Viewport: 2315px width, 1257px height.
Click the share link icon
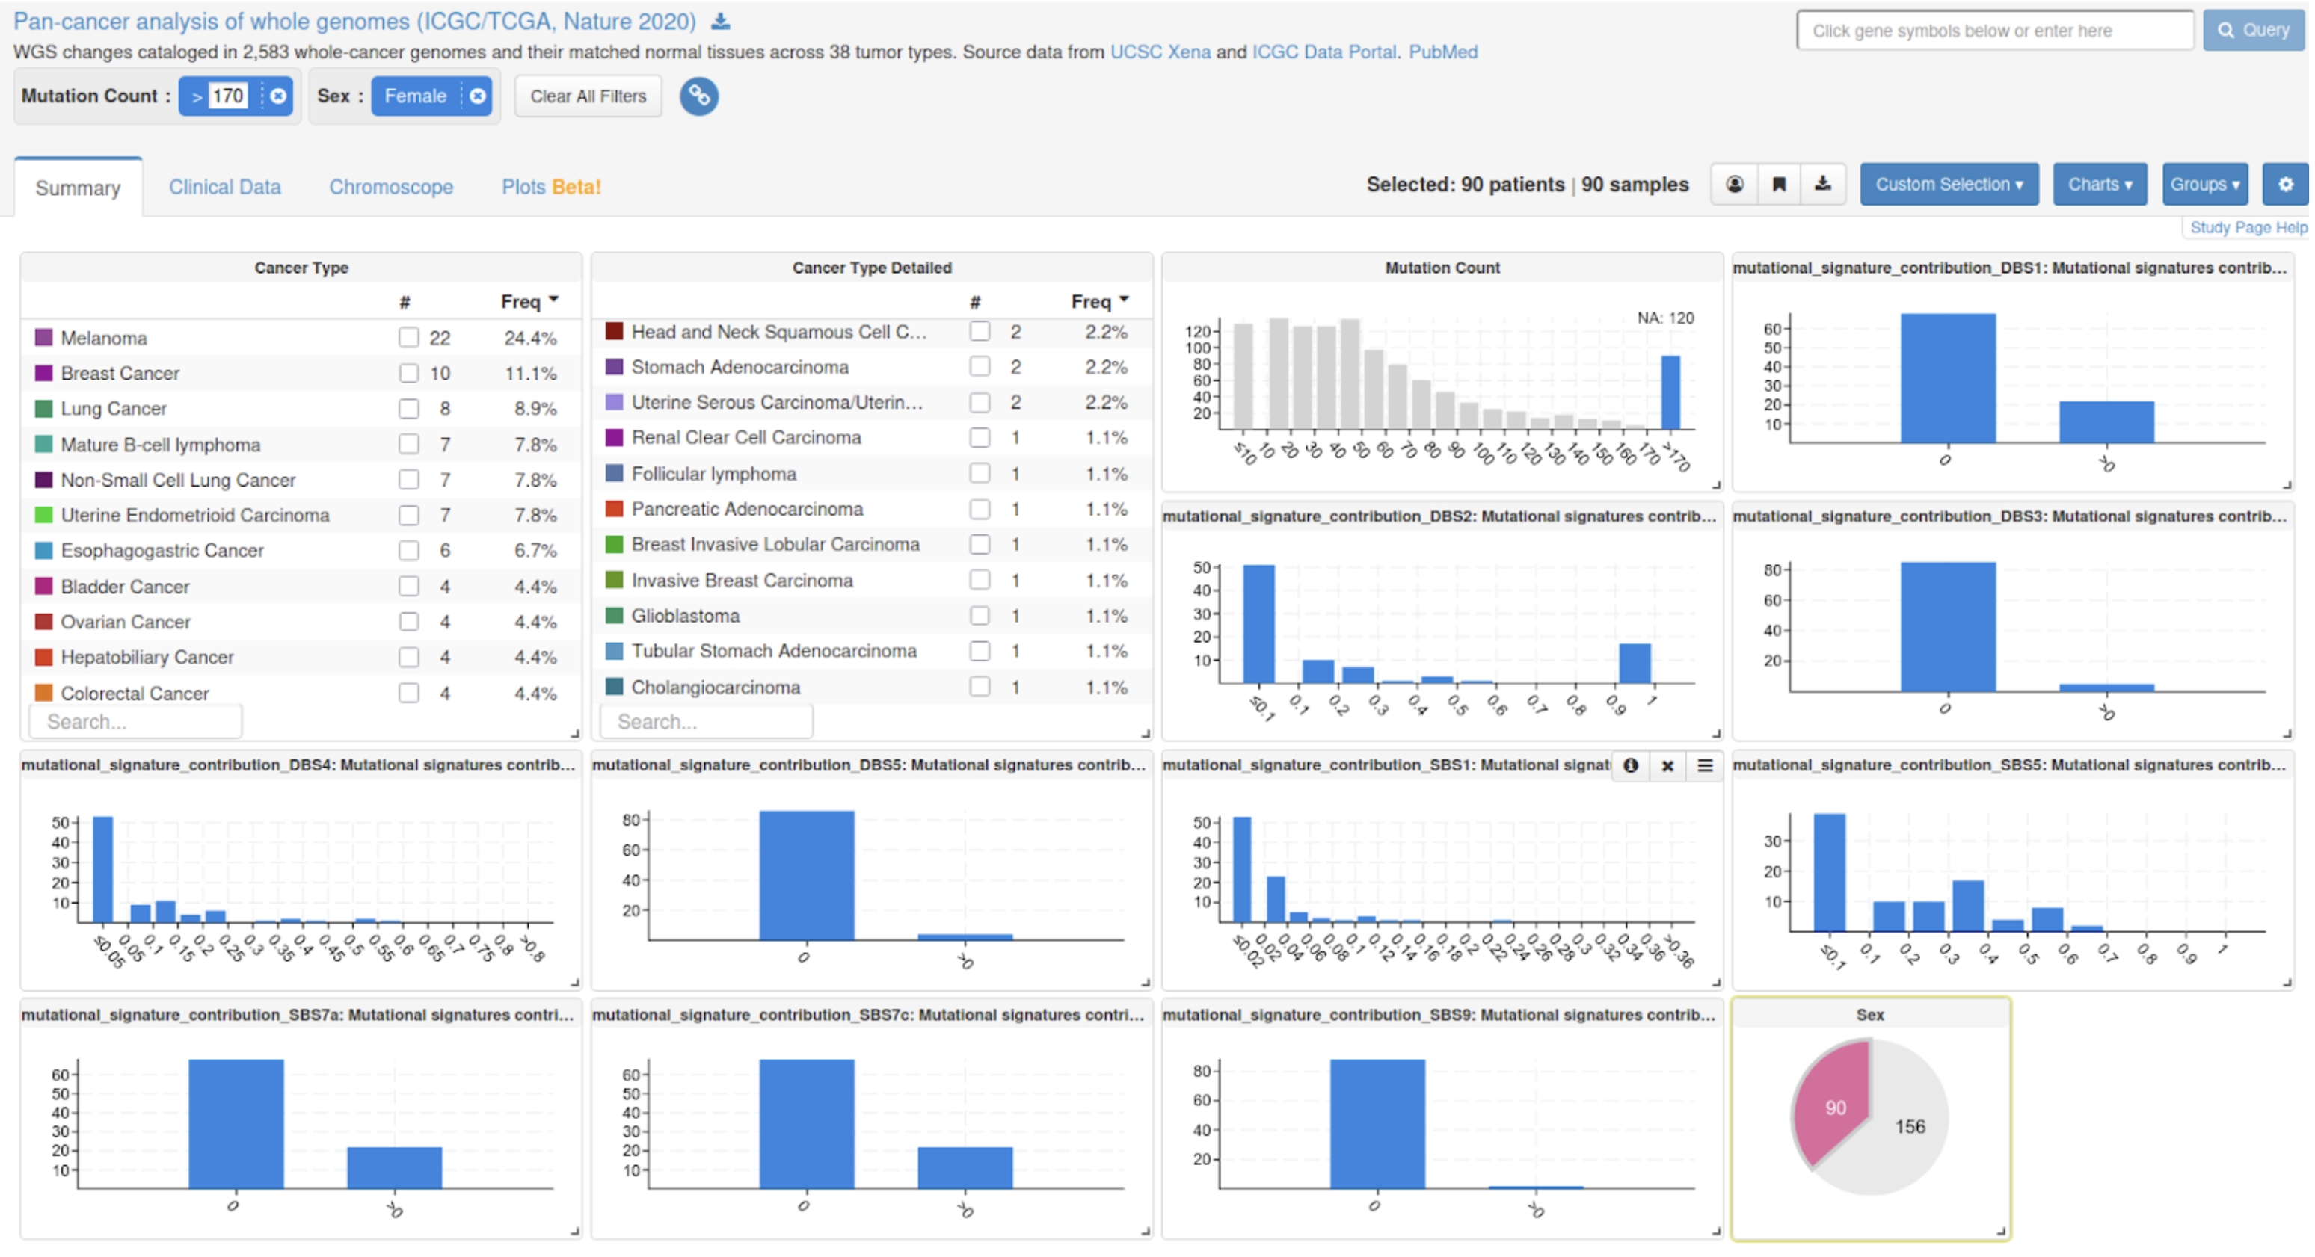[x=698, y=96]
